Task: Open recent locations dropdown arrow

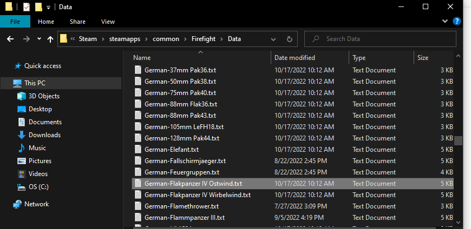Action: click(x=39, y=39)
